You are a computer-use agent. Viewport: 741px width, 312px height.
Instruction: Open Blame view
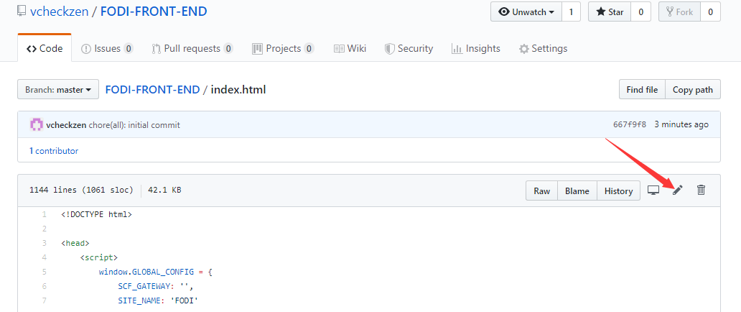(577, 191)
